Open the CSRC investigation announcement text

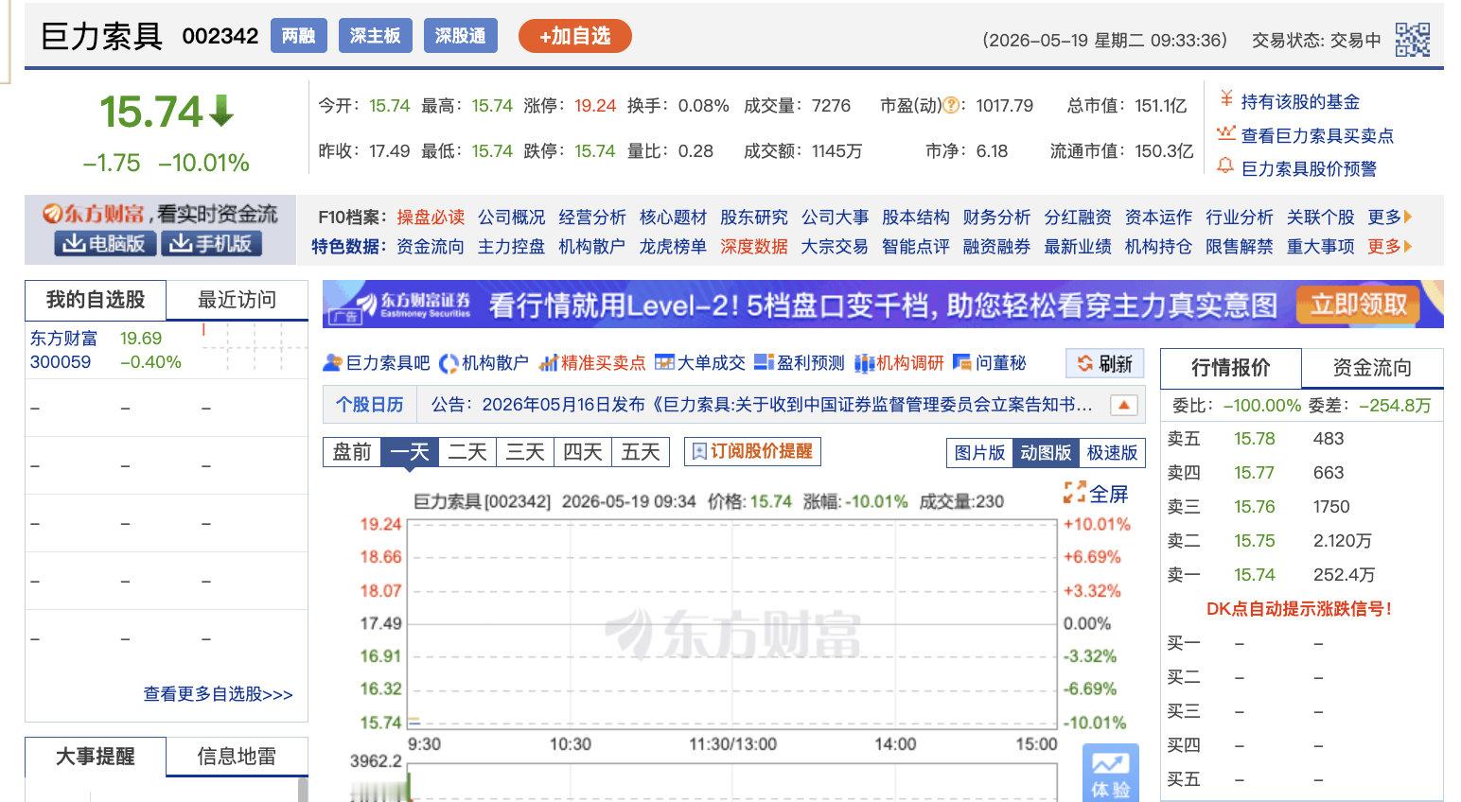(x=763, y=405)
